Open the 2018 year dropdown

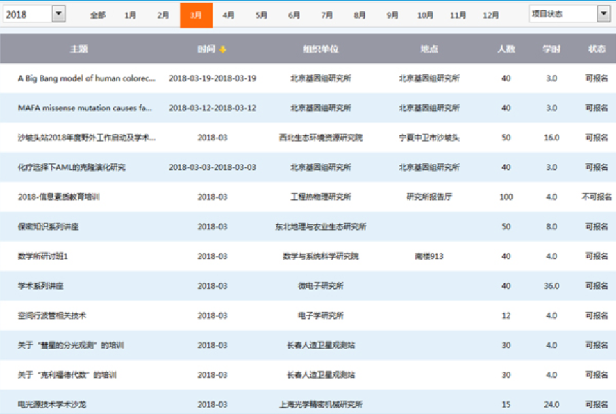point(58,14)
